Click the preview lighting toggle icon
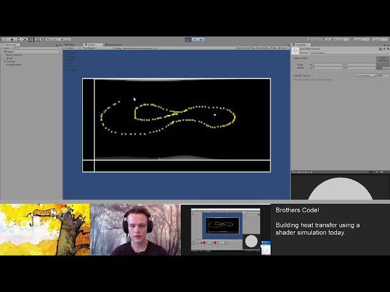Screen dimensions: 390x292 pos(382,172)
